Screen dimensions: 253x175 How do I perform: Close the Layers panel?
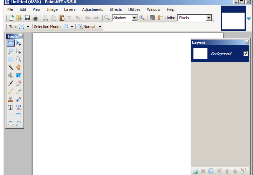click(x=247, y=42)
